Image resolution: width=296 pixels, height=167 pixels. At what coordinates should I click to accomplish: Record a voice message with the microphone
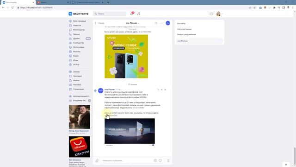[x=168, y=161]
